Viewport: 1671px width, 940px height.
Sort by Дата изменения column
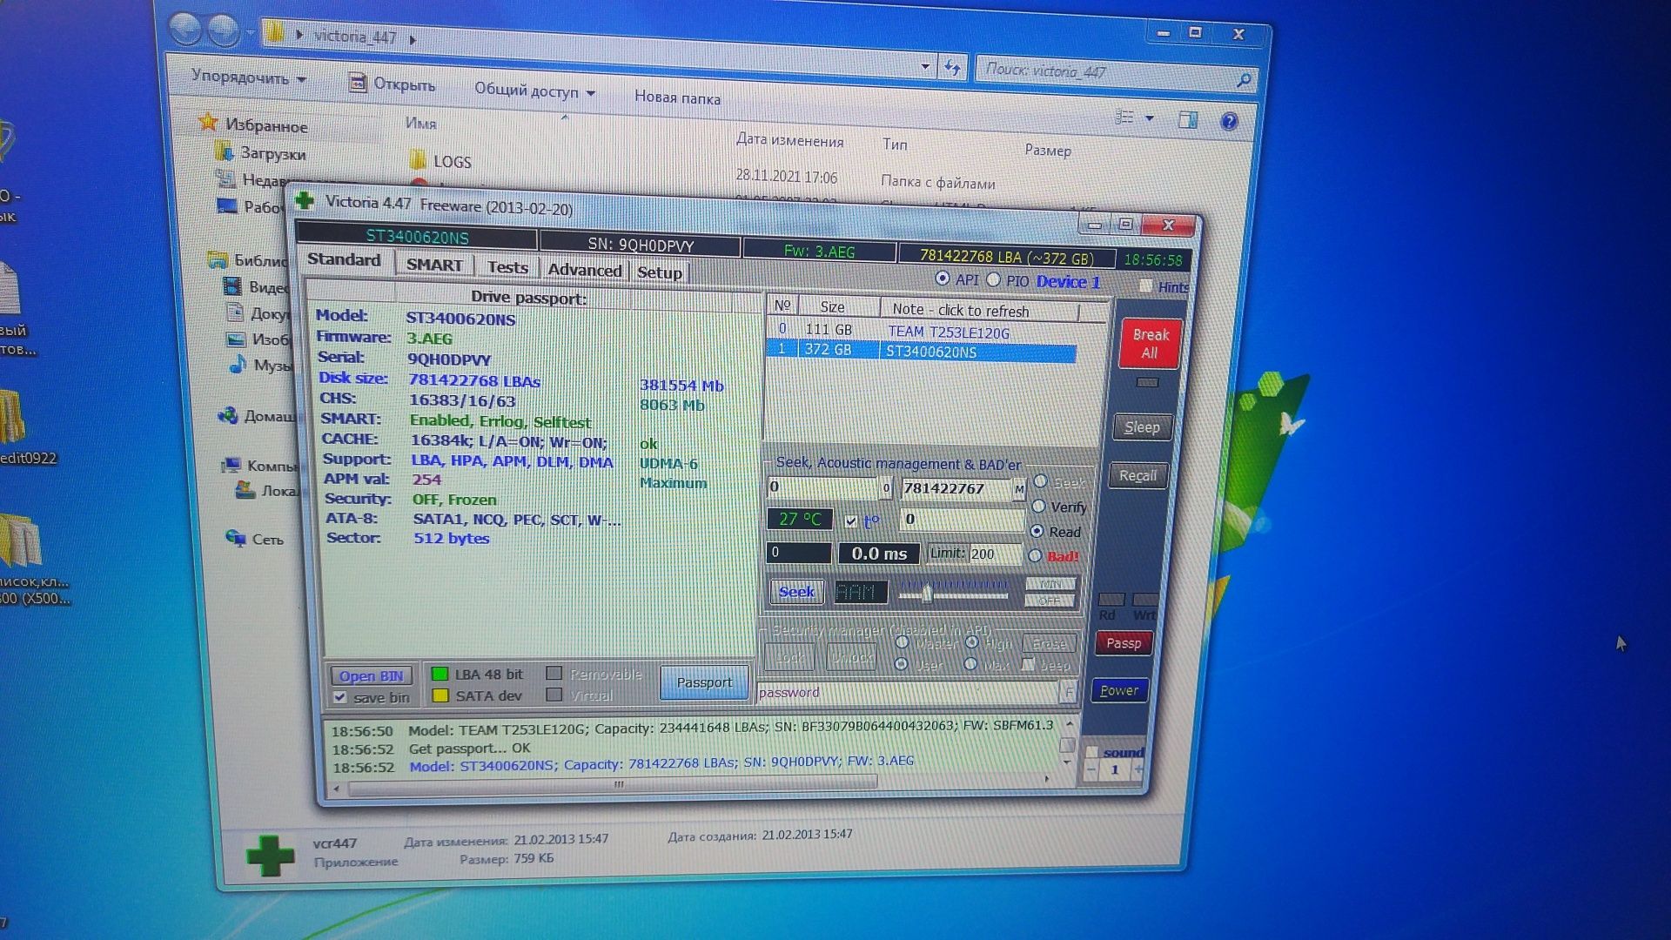click(x=789, y=141)
